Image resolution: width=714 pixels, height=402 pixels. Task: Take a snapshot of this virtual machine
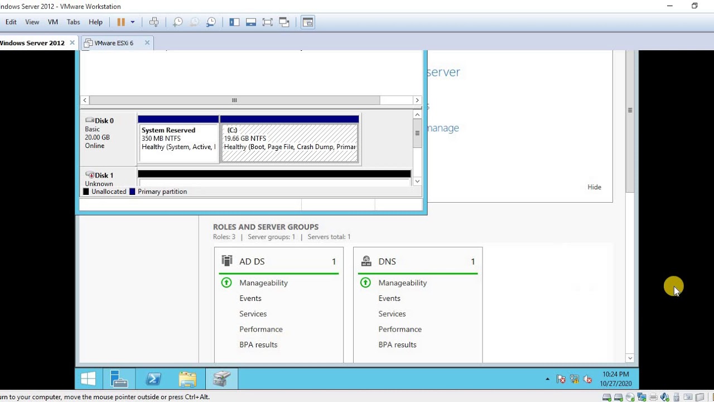[178, 22]
